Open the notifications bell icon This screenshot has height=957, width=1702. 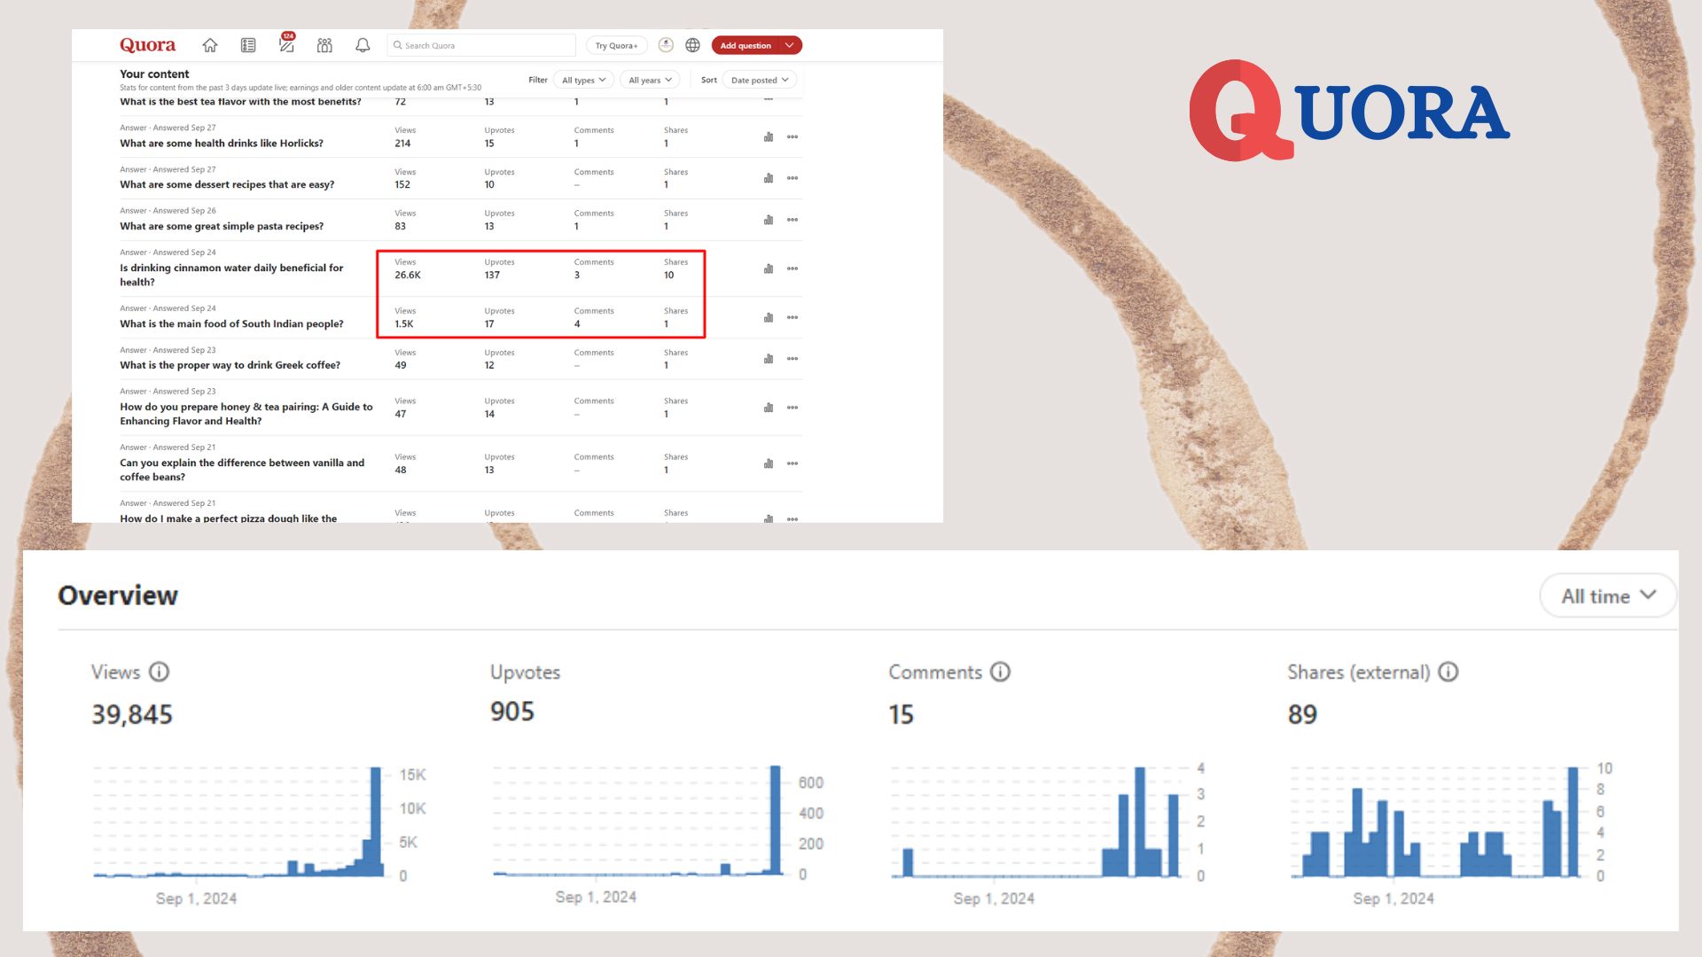click(x=363, y=45)
